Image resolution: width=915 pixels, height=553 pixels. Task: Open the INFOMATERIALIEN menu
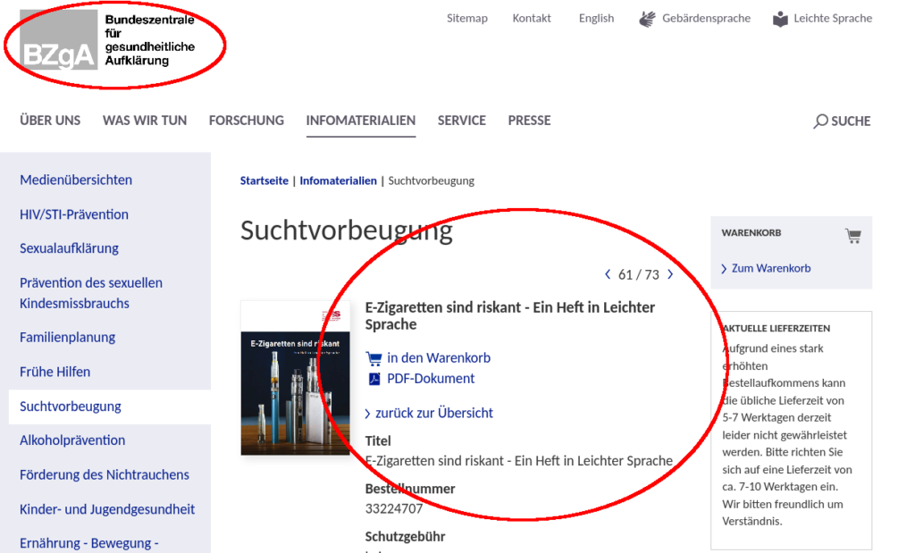(360, 121)
